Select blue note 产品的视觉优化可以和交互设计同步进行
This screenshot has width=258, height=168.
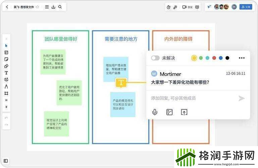pyautogui.click(x=123, y=104)
